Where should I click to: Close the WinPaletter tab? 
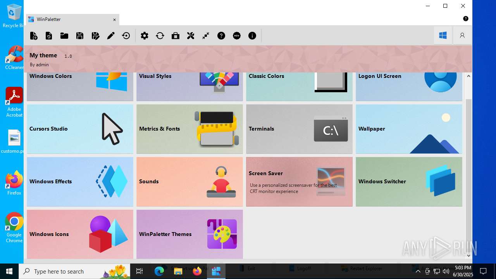[114, 19]
